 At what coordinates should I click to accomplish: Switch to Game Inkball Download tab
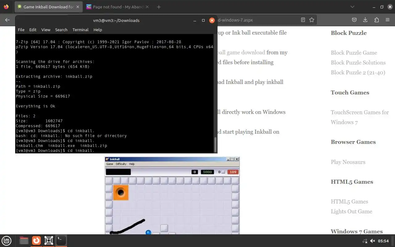coord(49,7)
